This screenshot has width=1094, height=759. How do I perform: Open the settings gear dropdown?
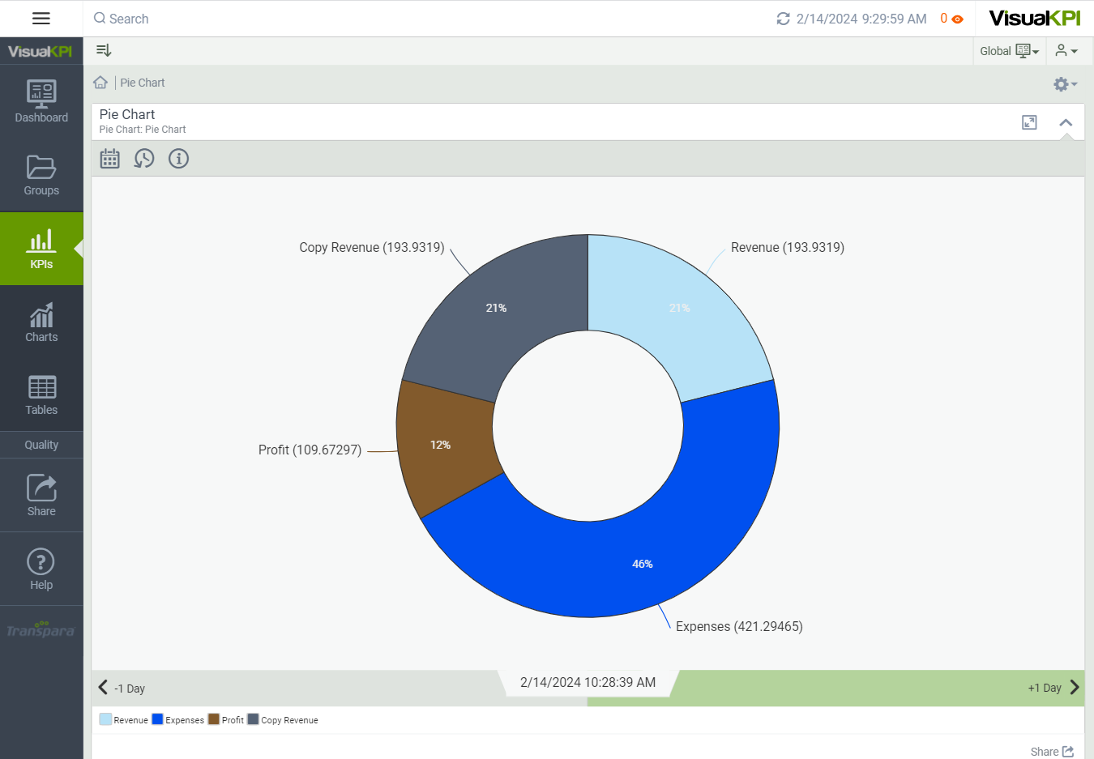[1064, 84]
